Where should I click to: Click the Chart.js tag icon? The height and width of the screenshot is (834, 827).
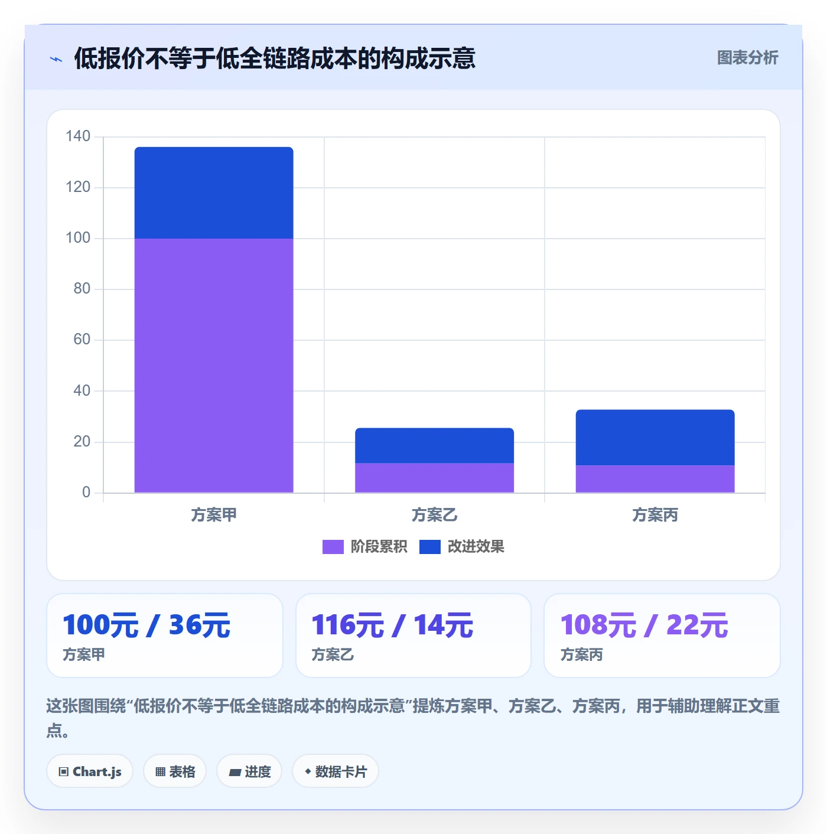(x=64, y=772)
